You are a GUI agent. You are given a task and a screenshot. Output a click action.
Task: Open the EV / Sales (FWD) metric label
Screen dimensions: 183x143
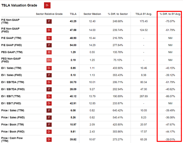[11, 75]
